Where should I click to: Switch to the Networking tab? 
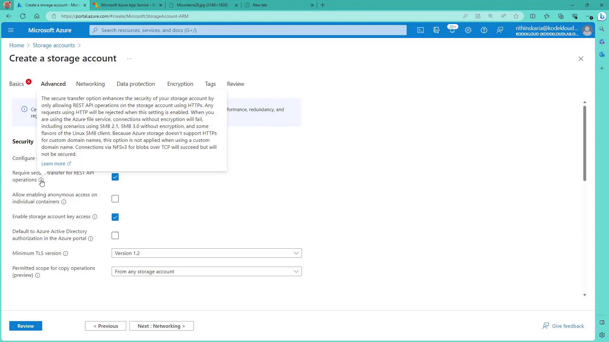point(90,84)
